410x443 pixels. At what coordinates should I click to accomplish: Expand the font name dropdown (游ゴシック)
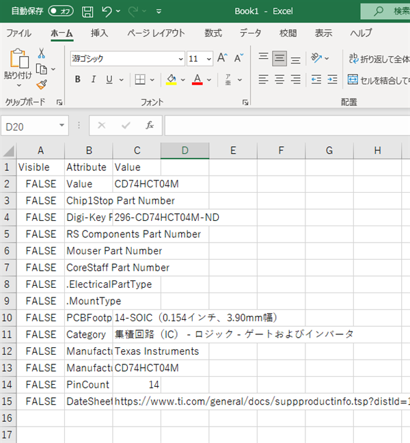tap(180, 59)
